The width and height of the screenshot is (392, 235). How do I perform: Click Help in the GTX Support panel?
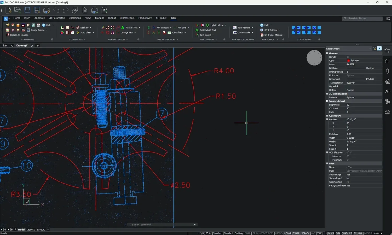pyautogui.click(x=267, y=25)
